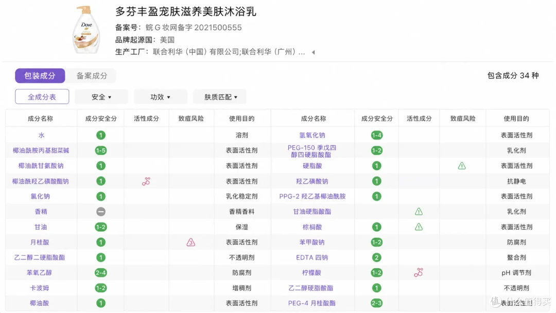
Task: Open the 功效 dropdown filter
Action: point(160,97)
